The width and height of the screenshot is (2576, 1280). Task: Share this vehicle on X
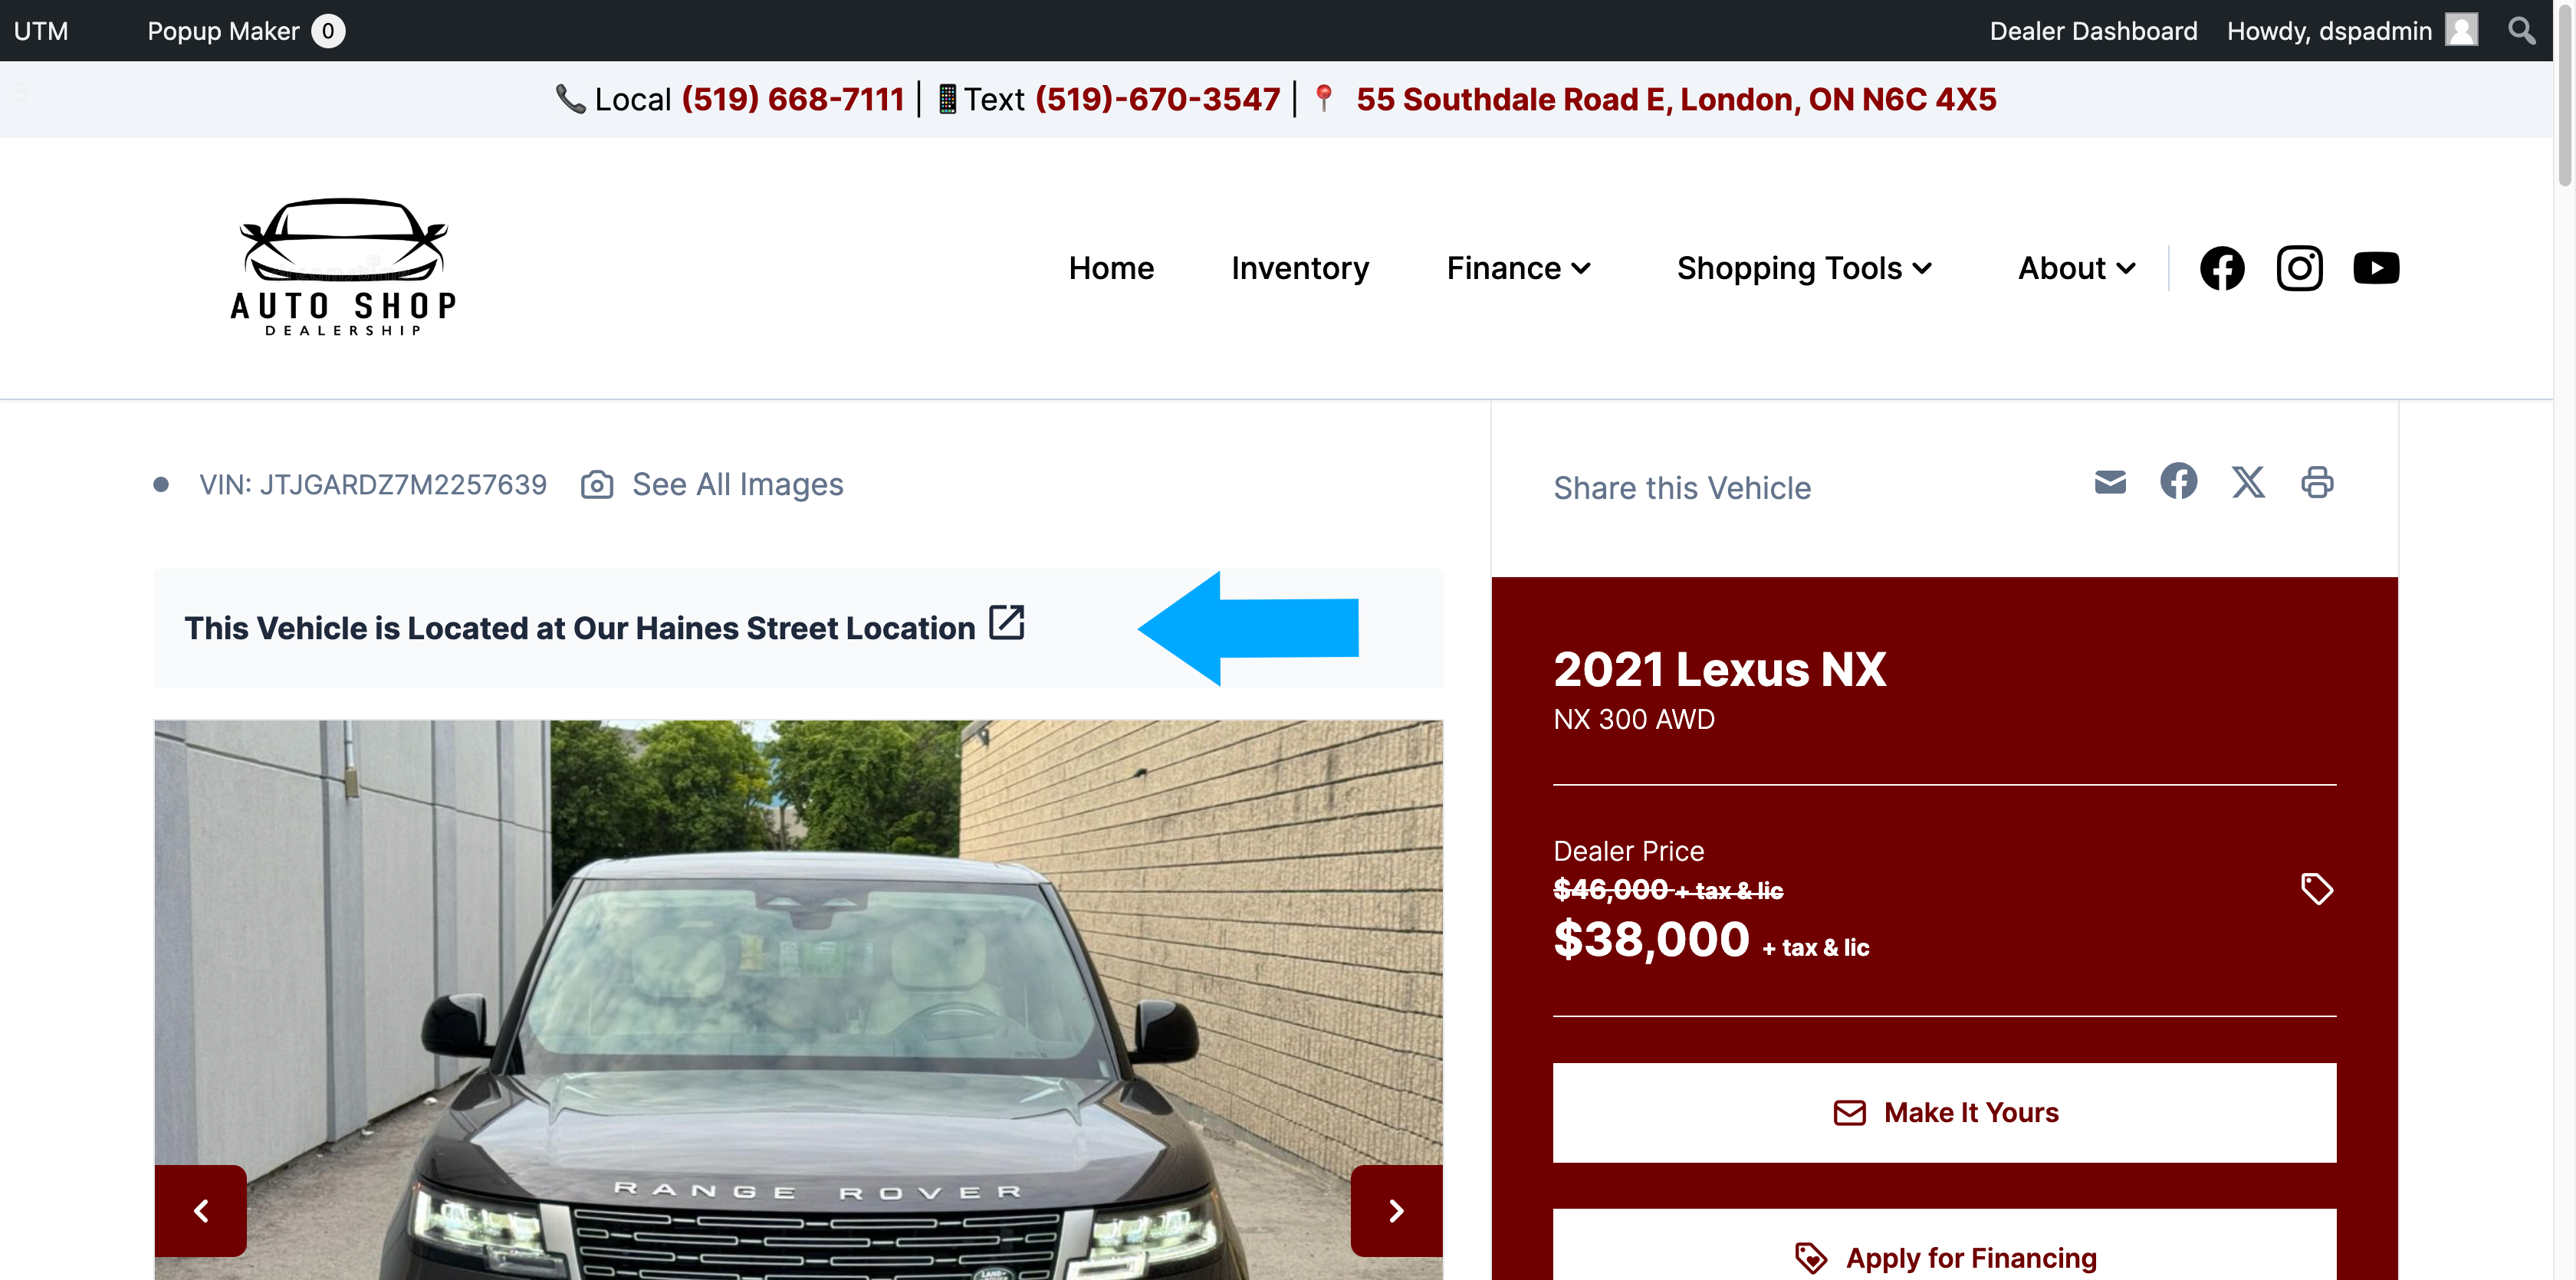pos(2248,483)
